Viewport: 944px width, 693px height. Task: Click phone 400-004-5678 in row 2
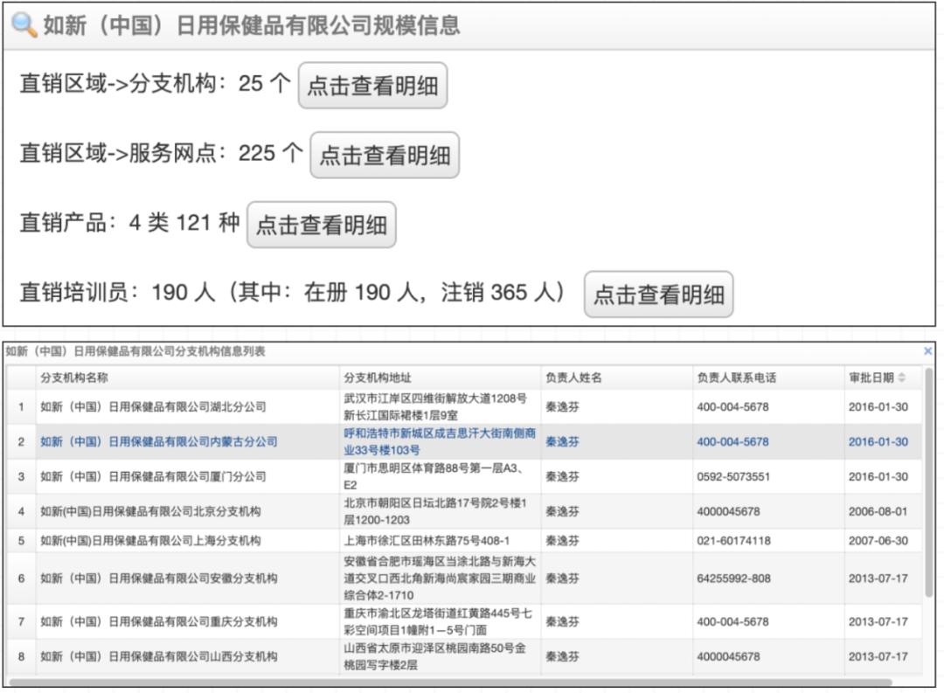coord(732,441)
